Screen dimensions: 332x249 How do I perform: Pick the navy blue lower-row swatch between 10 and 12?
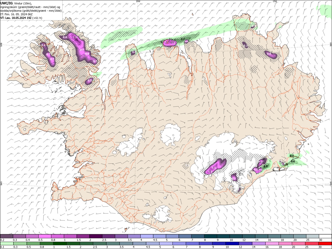(232, 244)
